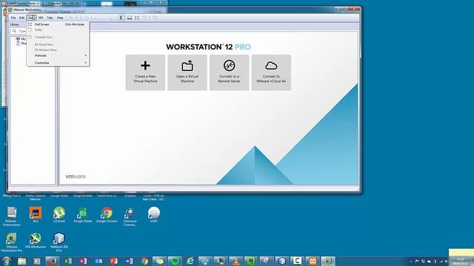Open File Explorer from the taskbar

[21, 261]
